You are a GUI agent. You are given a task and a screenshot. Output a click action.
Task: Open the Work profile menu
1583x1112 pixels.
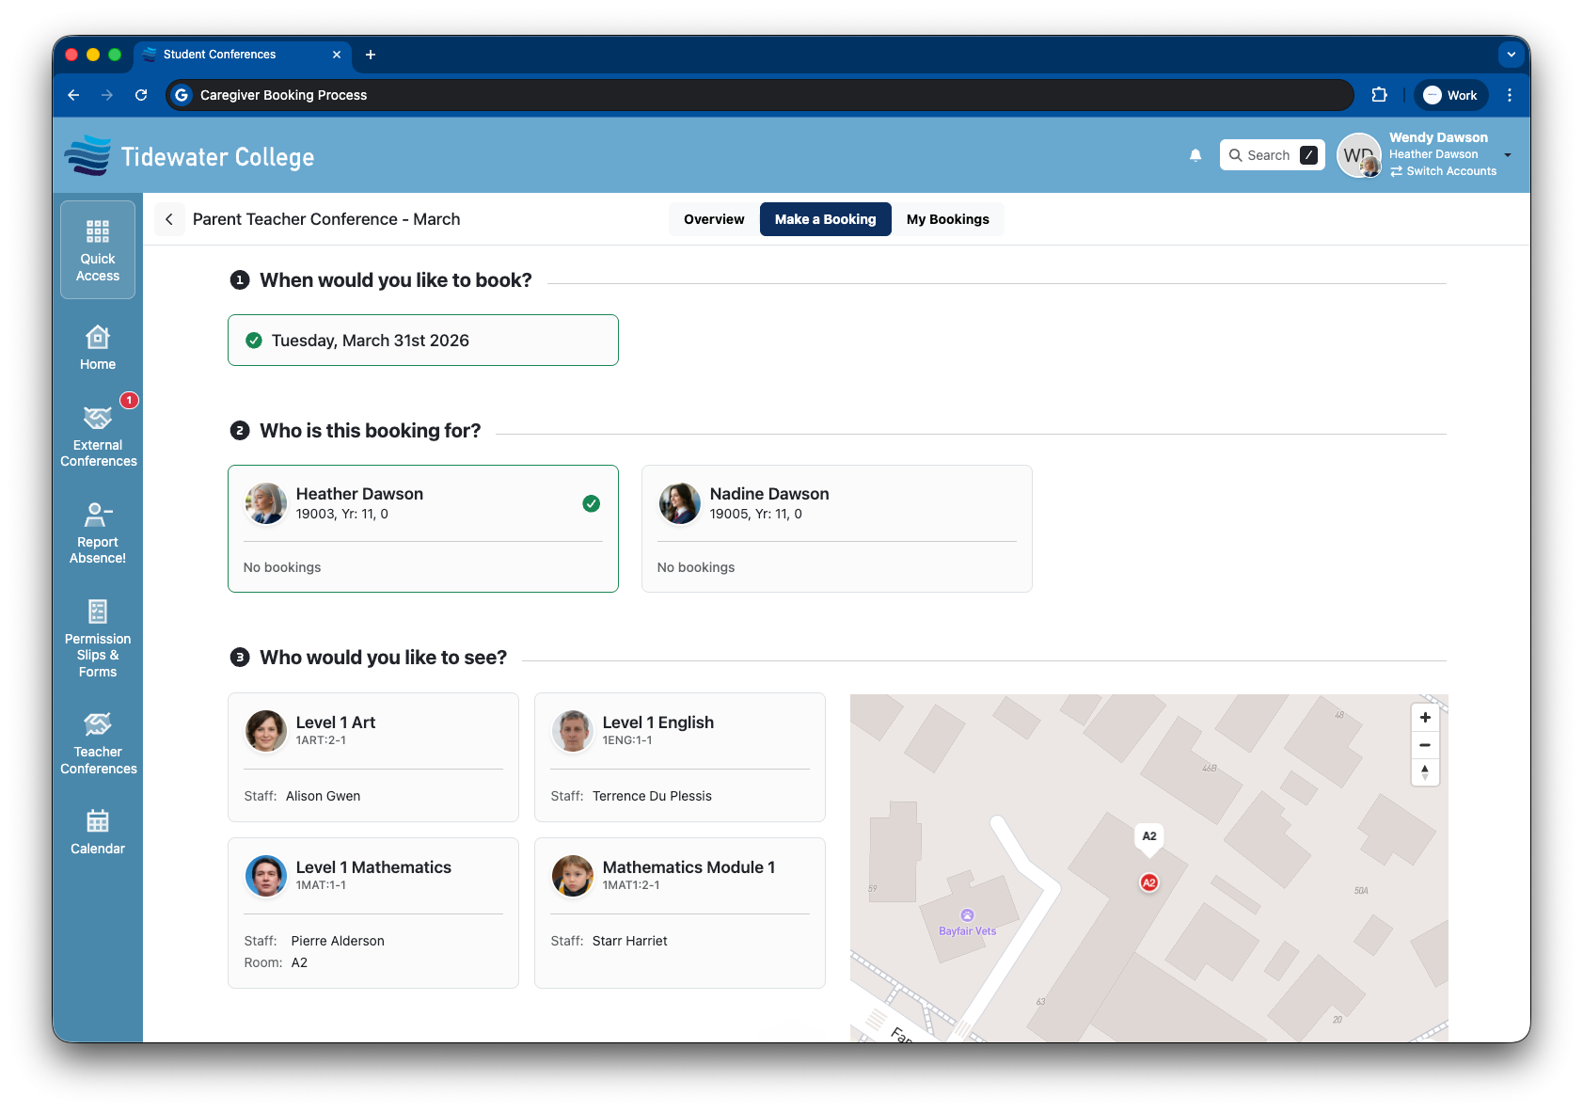click(x=1450, y=95)
